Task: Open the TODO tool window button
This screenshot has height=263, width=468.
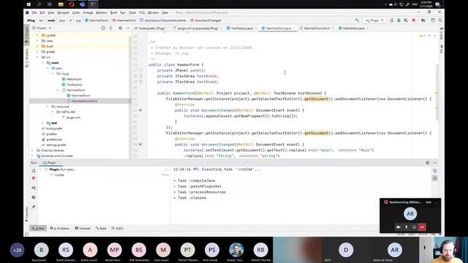Action: 117,228
